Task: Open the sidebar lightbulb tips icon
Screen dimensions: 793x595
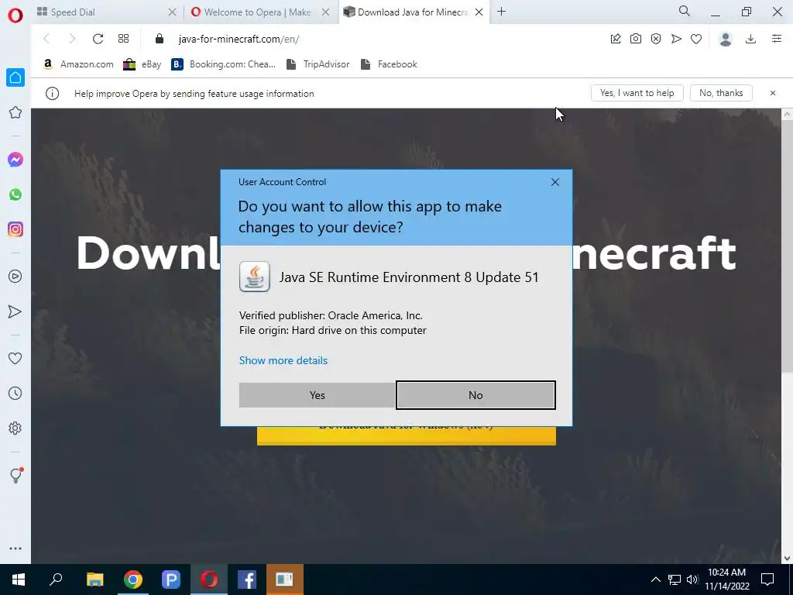Action: (x=15, y=475)
